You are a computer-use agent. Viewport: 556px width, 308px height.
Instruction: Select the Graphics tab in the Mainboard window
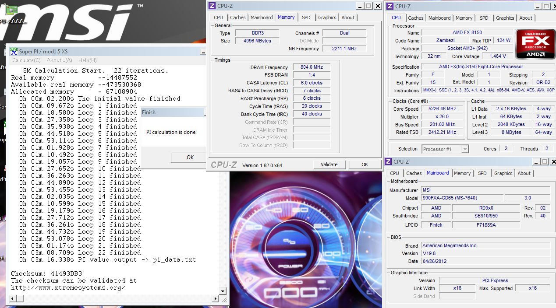(x=503, y=173)
